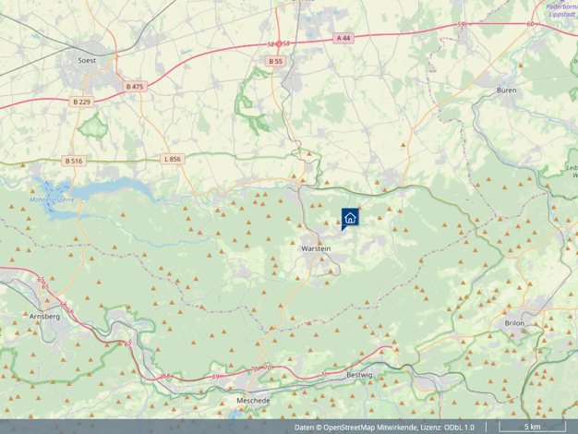The height and width of the screenshot is (434, 578).
Task: Select the B 475 road sign
Action: coord(135,86)
